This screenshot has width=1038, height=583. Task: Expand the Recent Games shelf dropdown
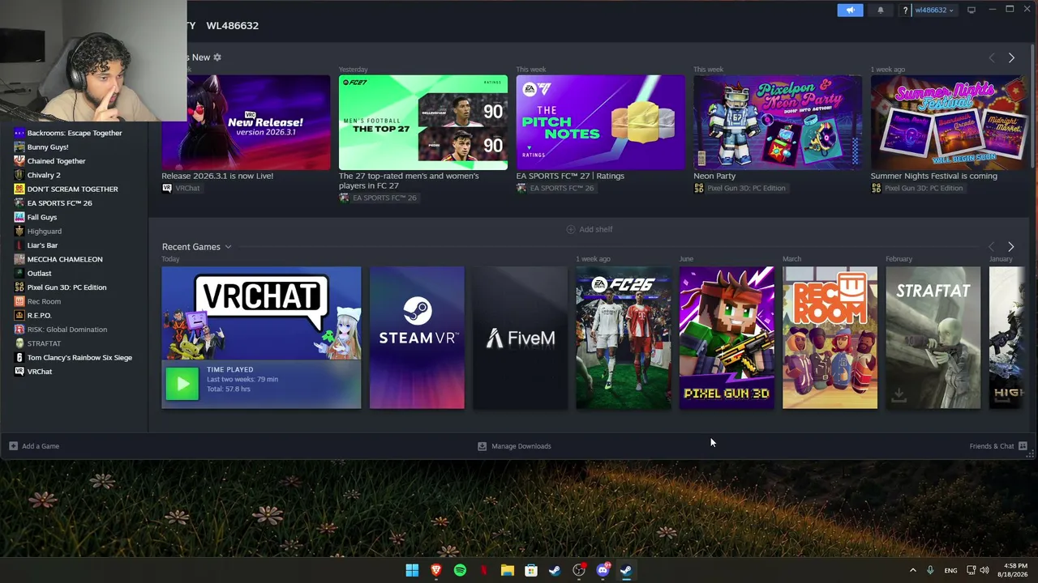pos(228,247)
